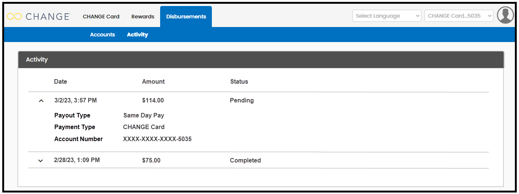Select the Pending status text

[x=242, y=100]
